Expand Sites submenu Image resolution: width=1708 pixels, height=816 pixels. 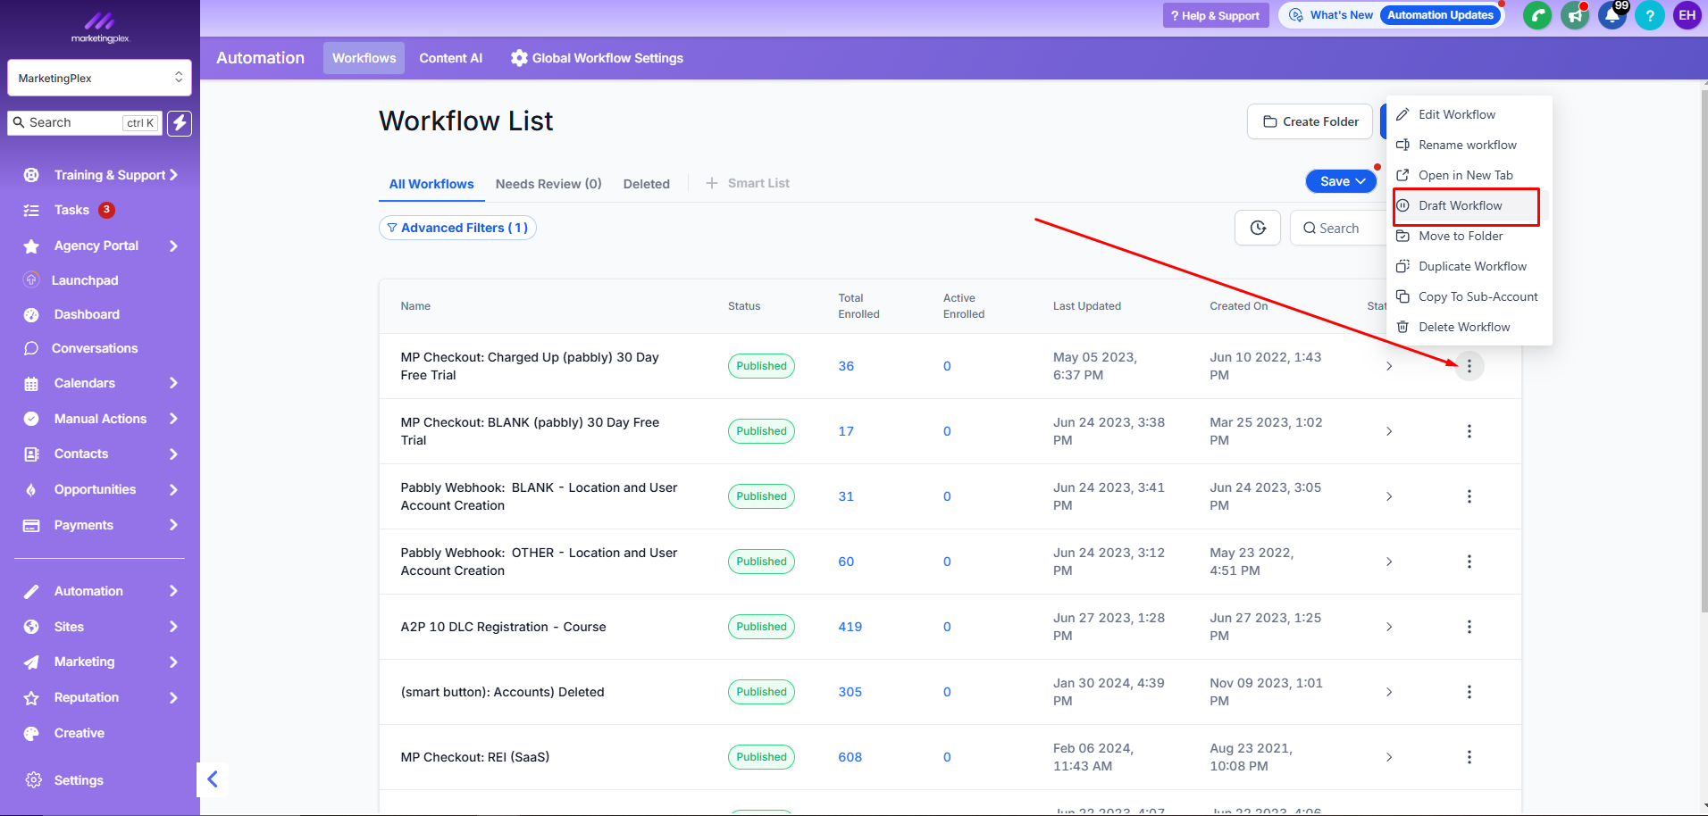pyautogui.click(x=173, y=627)
